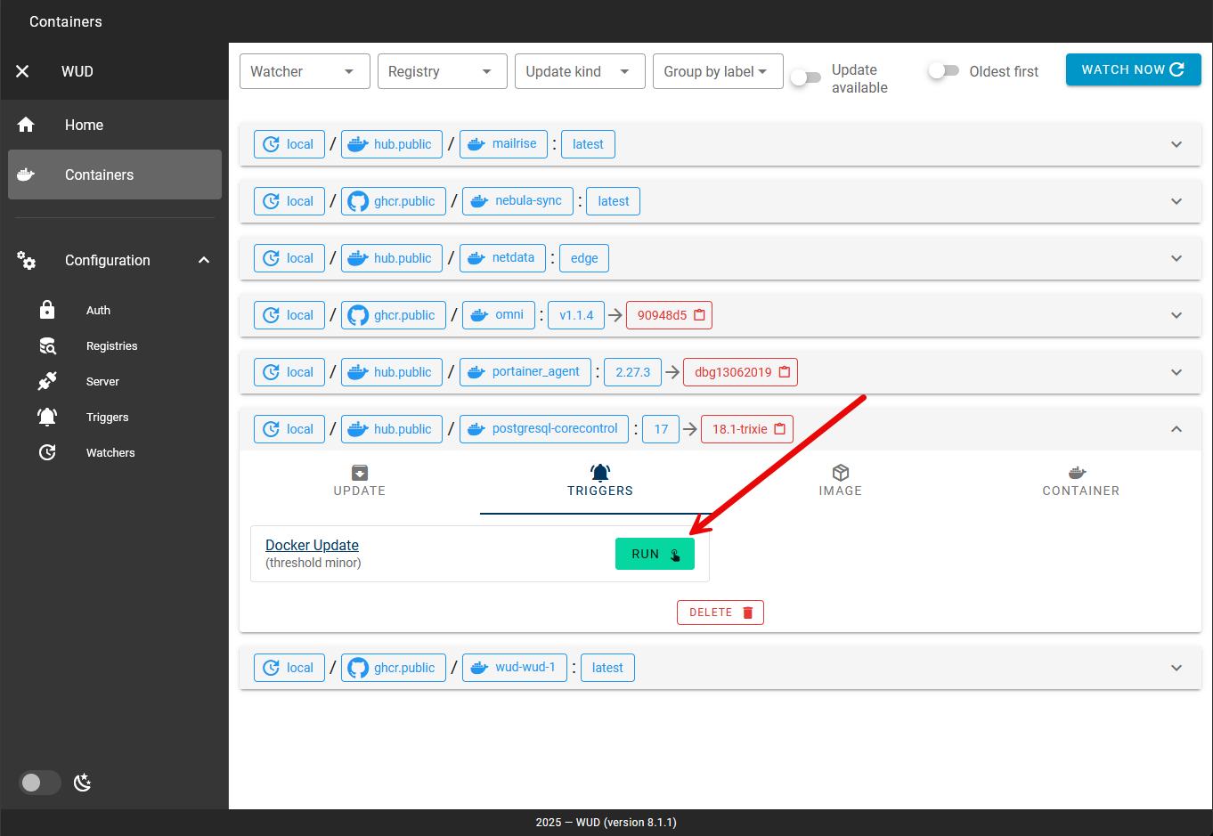Open the Containers page in sidebar
The width and height of the screenshot is (1213, 836).
click(115, 175)
